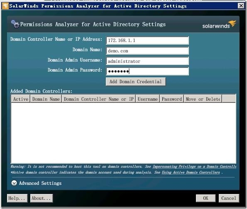Expand Advanced Settings chevron
Viewport: 247px width, 209px height.
click(14, 183)
